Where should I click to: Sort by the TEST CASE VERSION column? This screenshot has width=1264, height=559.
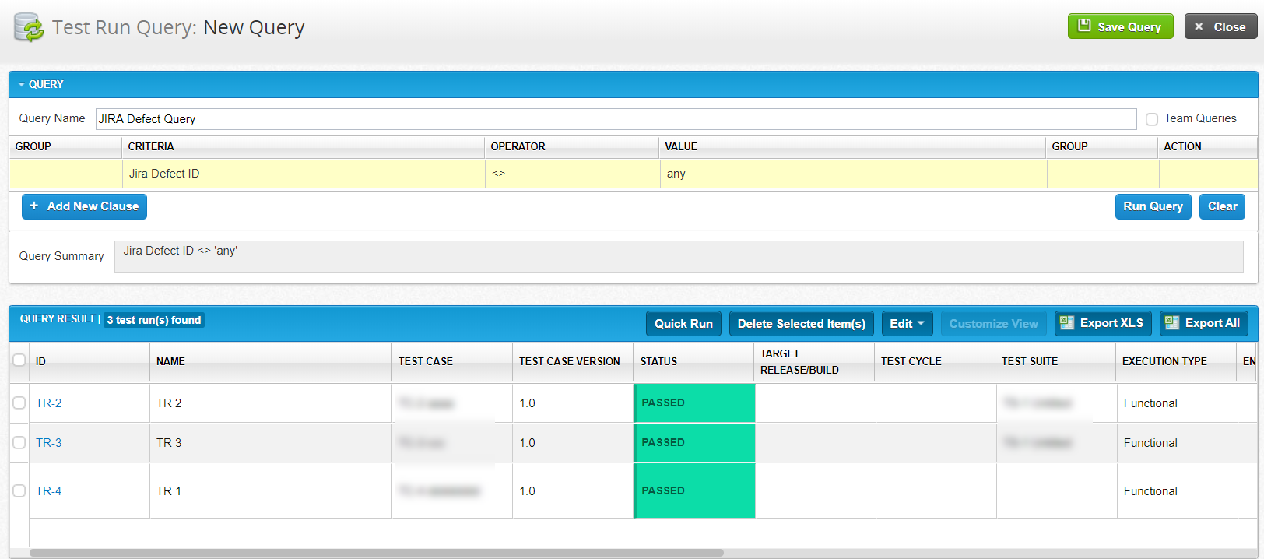coord(569,361)
